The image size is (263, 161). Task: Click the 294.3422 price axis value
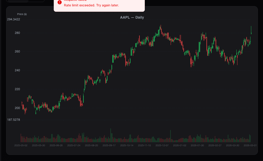(14, 19)
